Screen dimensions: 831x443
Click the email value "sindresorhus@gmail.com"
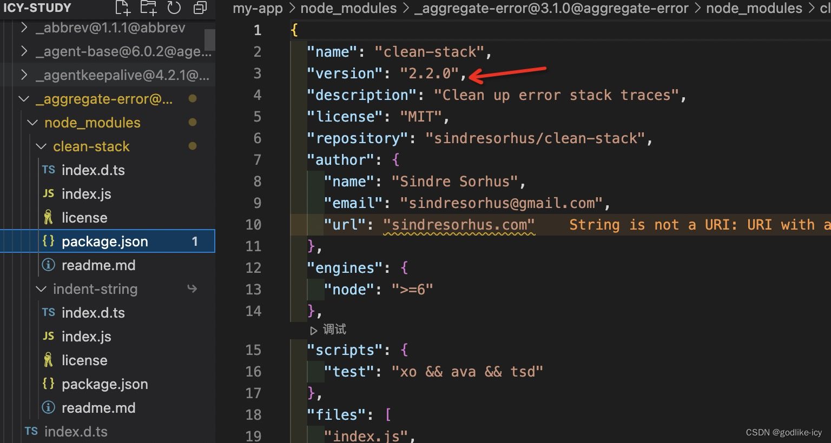click(501, 203)
